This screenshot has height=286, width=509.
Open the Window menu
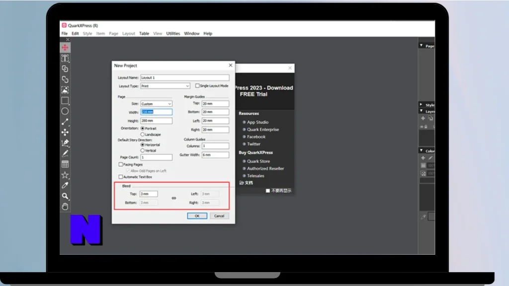point(191,33)
